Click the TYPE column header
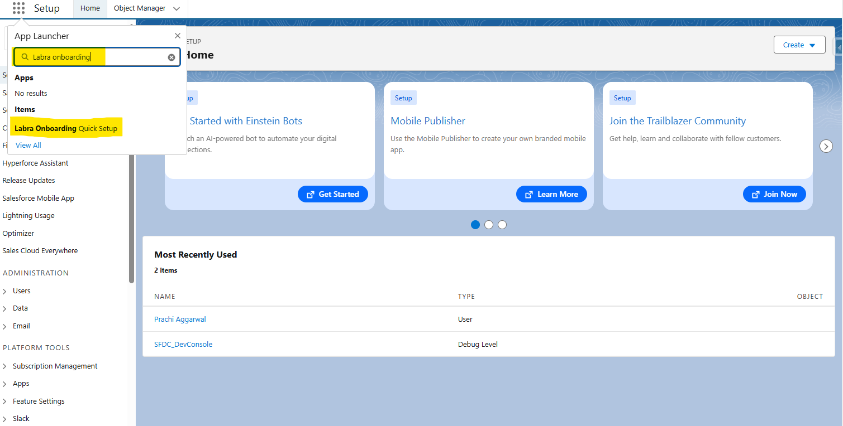The width and height of the screenshot is (843, 426). click(466, 297)
